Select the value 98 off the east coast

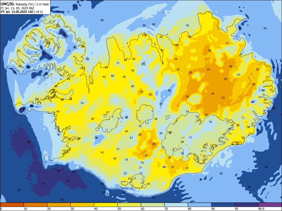[274, 108]
